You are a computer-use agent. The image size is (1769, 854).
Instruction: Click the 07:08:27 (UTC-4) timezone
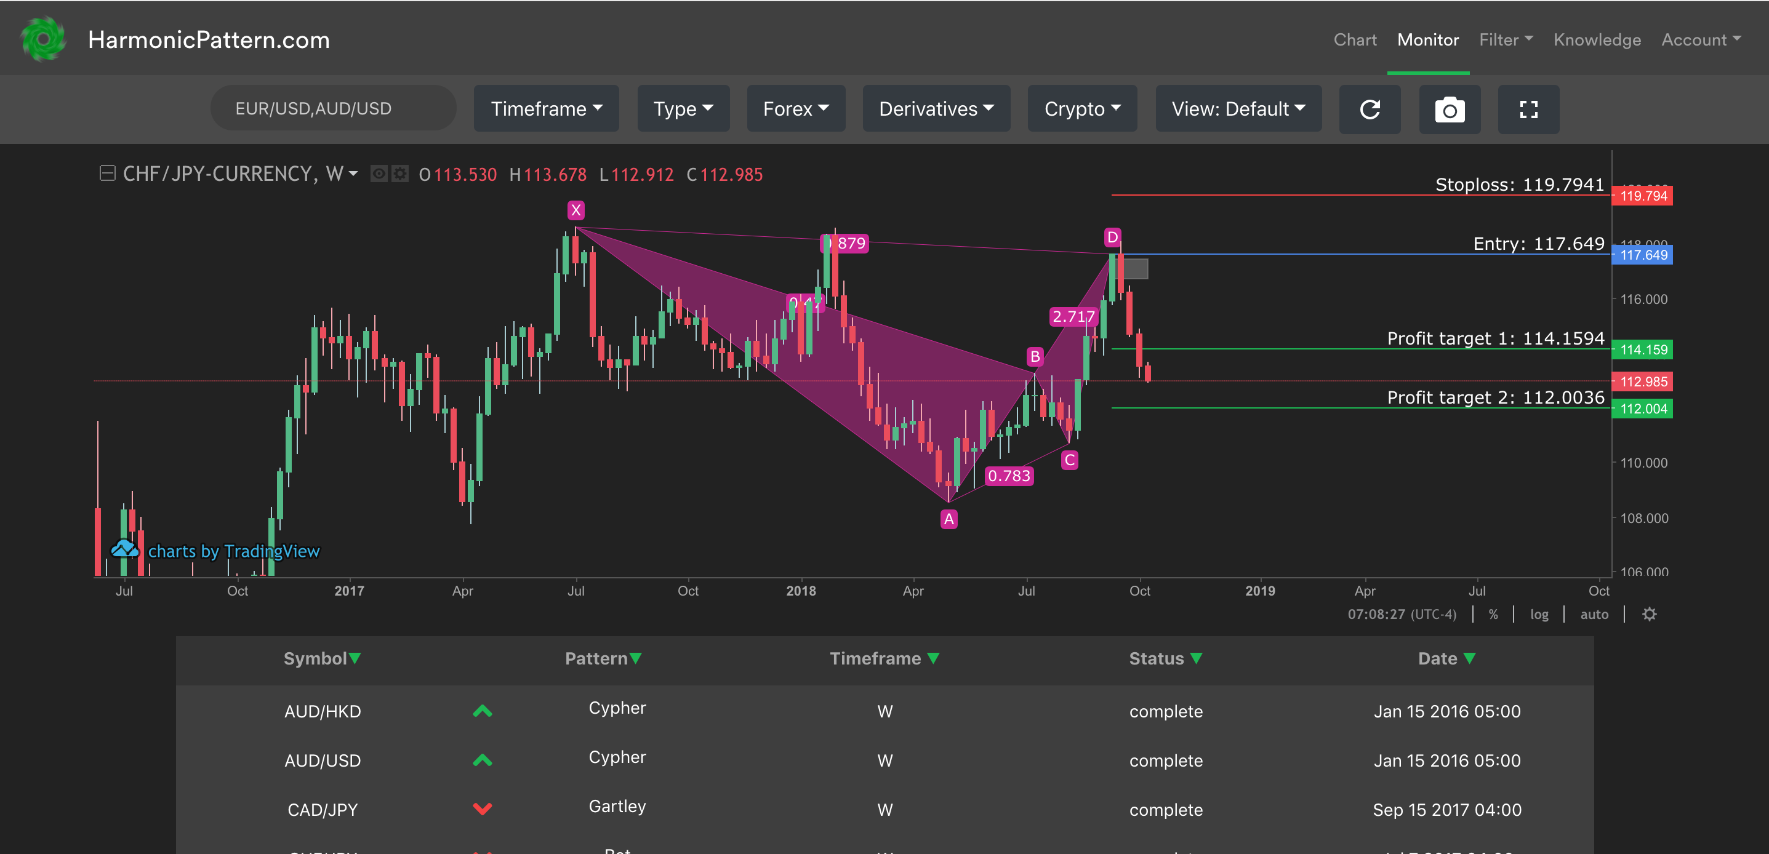pos(1402,615)
